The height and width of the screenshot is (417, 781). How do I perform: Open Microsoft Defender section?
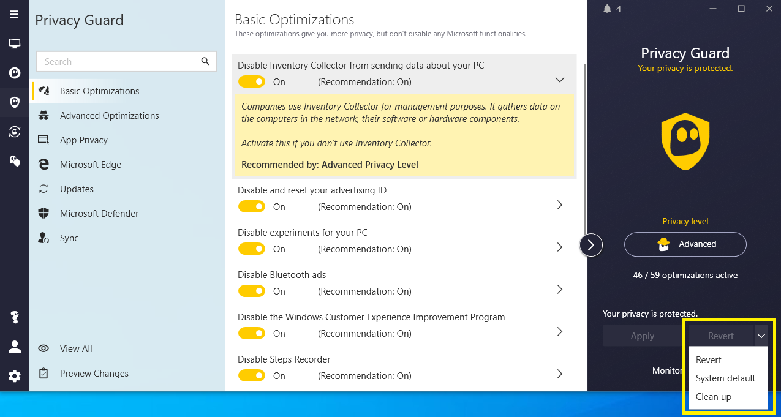pos(127,213)
